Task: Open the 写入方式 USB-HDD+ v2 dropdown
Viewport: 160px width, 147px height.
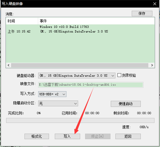Action: [x=52, y=94]
